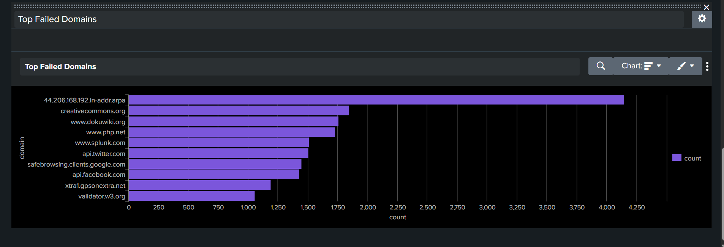Click the paintbrush format icon
The width and height of the screenshot is (724, 247).
[681, 66]
